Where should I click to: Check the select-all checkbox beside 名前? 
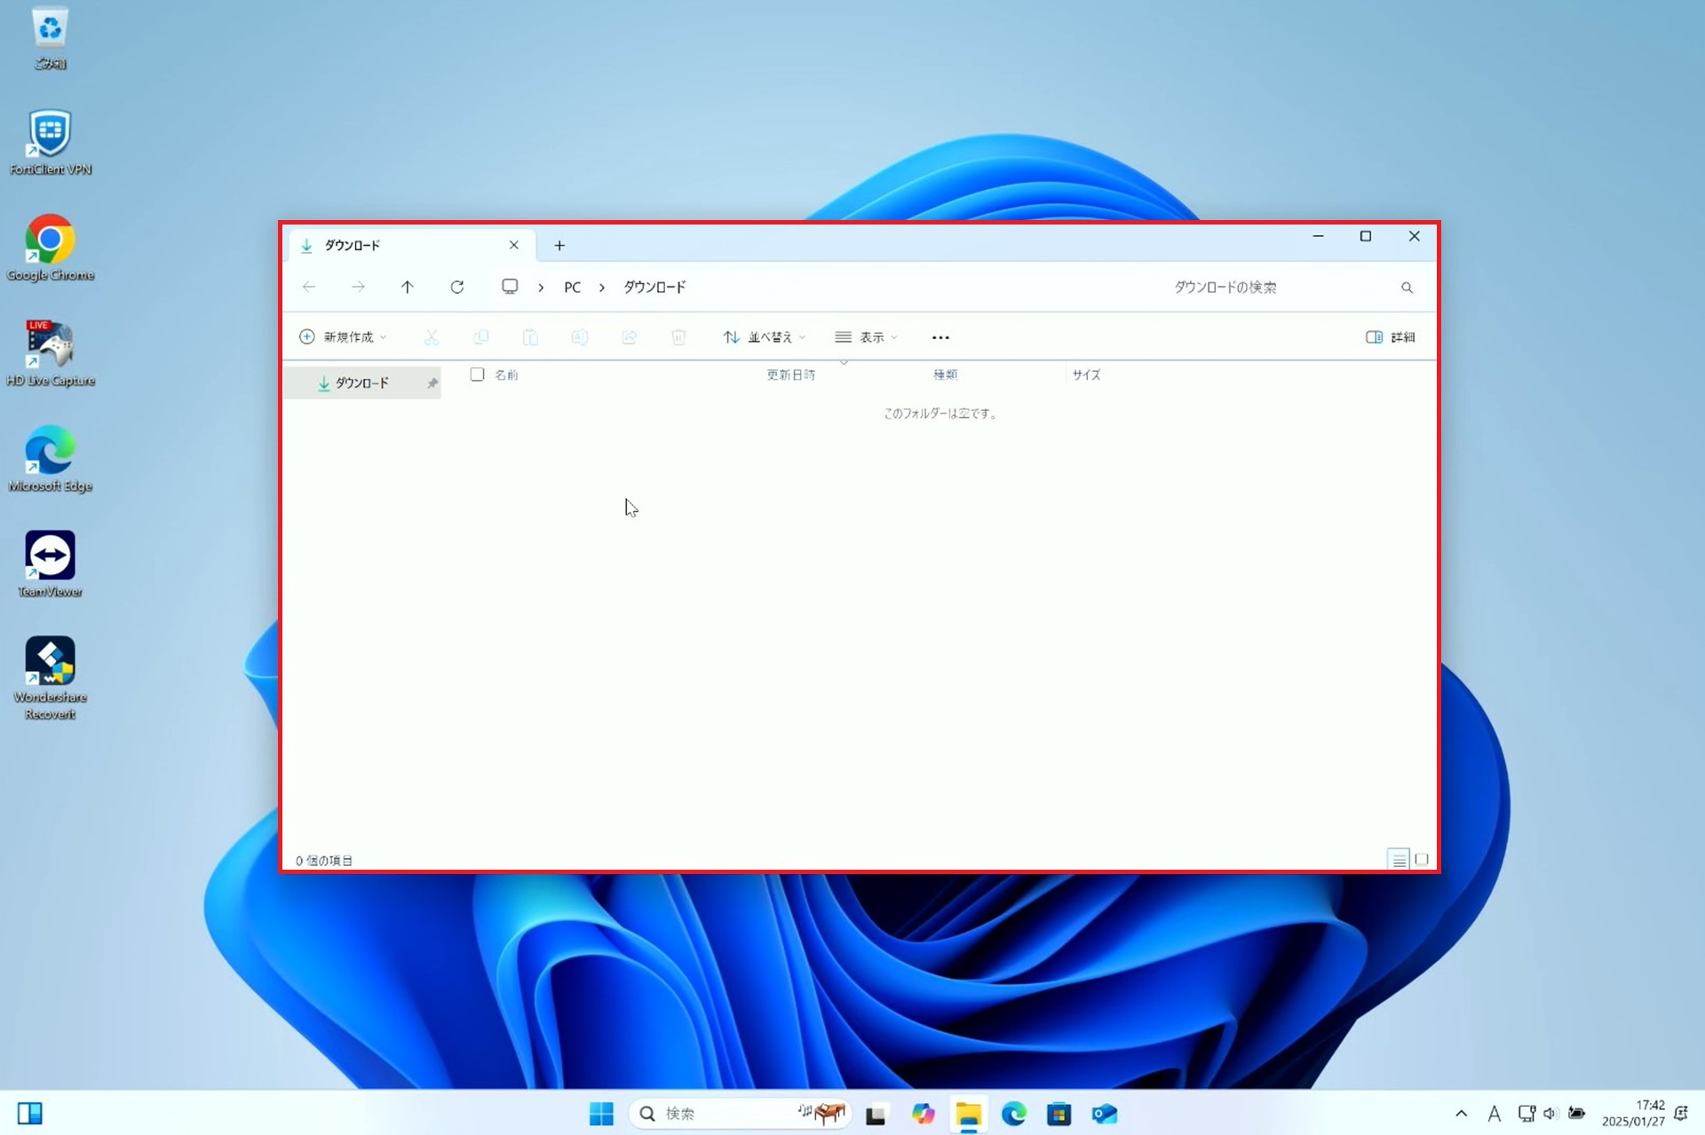[x=477, y=374]
